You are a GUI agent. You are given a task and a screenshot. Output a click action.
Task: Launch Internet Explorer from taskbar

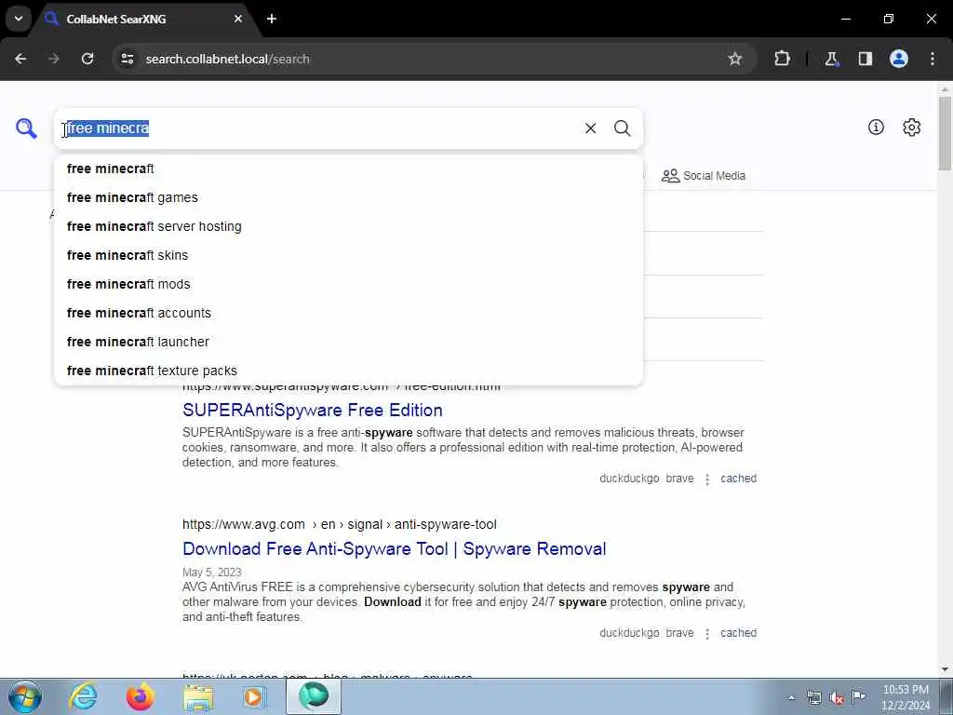tap(83, 696)
